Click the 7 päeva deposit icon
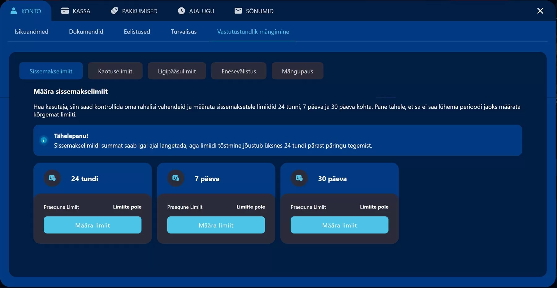Screen dimensions: 557x288 coord(176,178)
